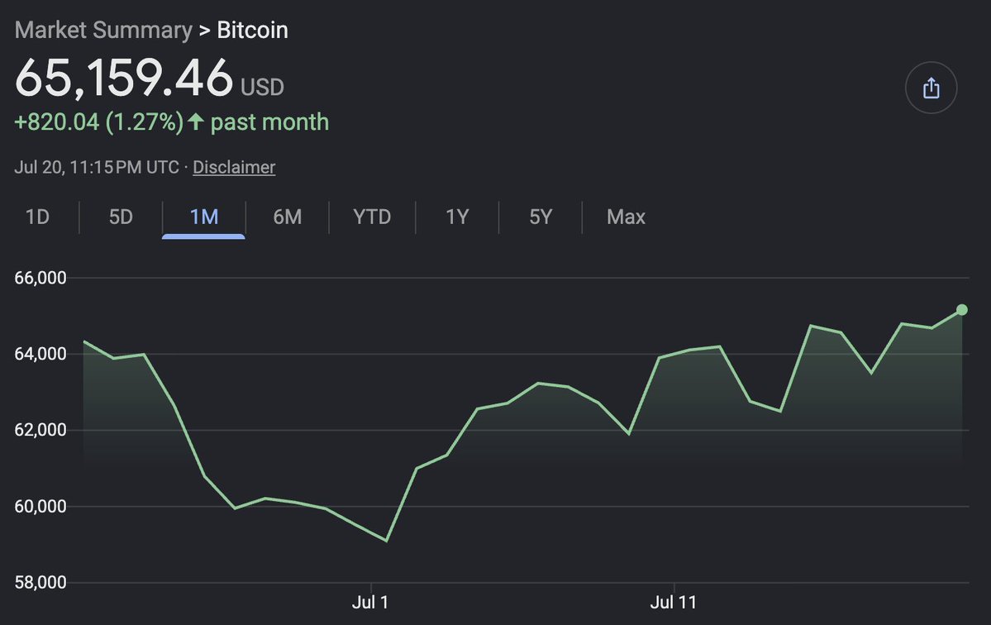The width and height of the screenshot is (991, 625).
Task: Select the 1M time range tab
Action: click(x=203, y=217)
